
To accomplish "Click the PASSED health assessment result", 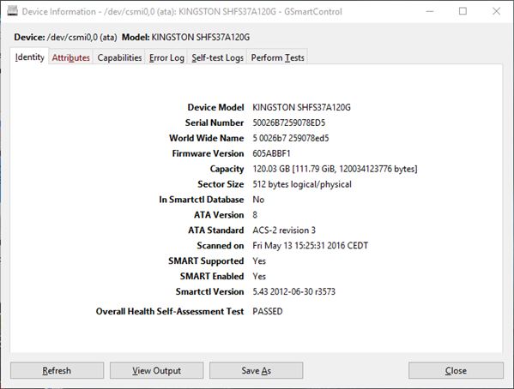I will [x=268, y=311].
